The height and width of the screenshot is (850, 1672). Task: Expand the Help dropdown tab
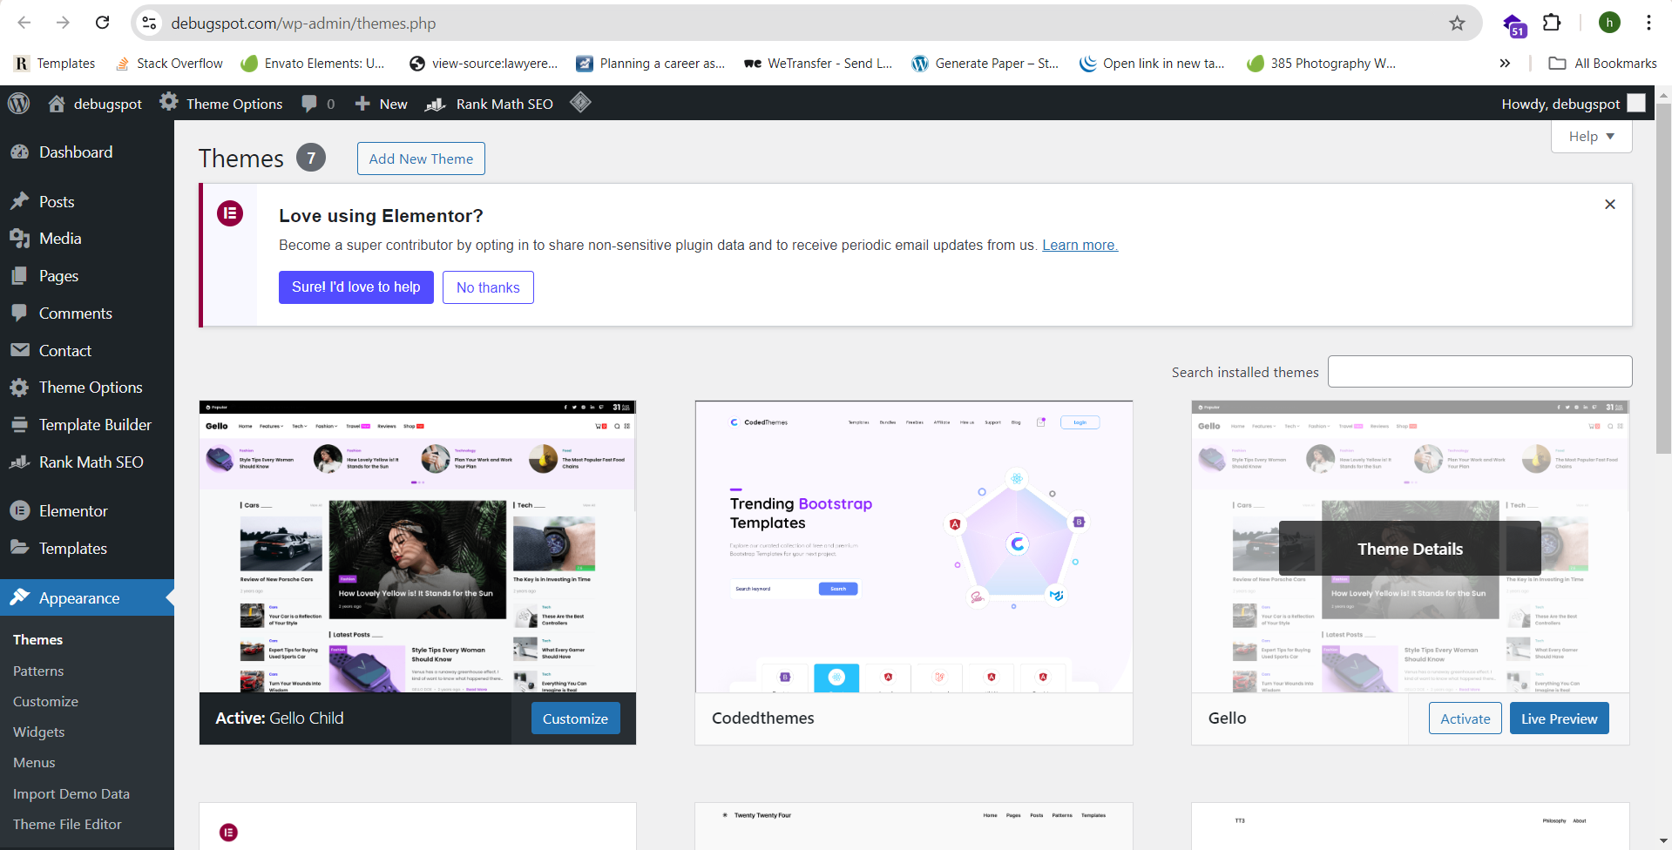pos(1591,137)
